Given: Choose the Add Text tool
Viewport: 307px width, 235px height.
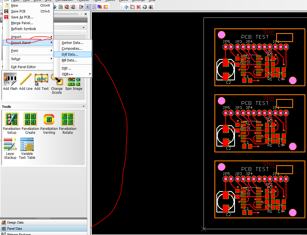Looking at the screenshot, I should click(x=41, y=82).
